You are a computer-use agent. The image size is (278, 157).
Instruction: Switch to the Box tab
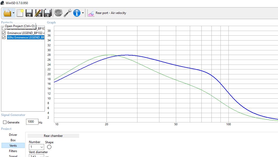(x=13, y=140)
